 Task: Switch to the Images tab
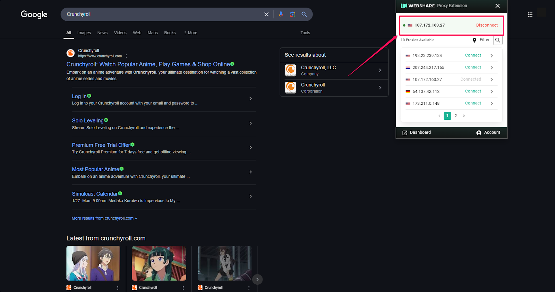point(84,33)
